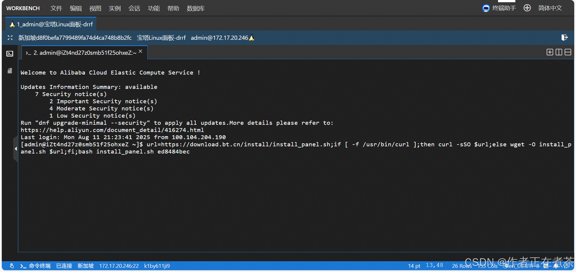Click the instance ID 新加坡d8f0befa7799489fa74d4ca748b8b2fc
The width and height of the screenshot is (576, 272).
point(75,38)
